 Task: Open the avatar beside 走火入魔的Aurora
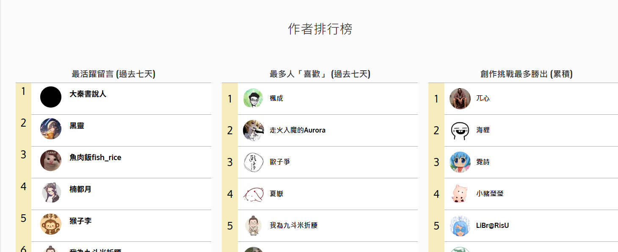[x=254, y=130]
